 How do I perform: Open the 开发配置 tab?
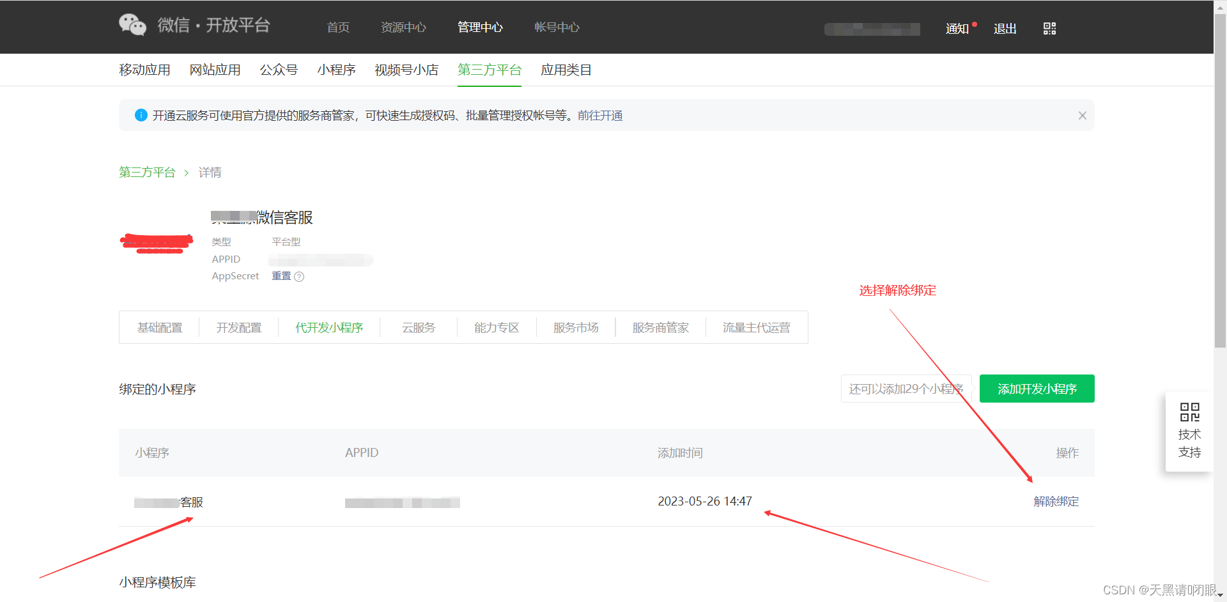pyautogui.click(x=239, y=328)
